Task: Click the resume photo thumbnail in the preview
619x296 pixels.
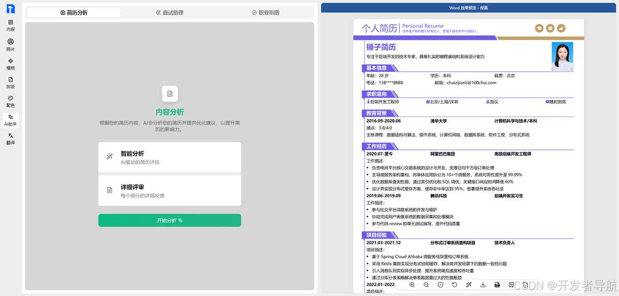Action: (562, 56)
